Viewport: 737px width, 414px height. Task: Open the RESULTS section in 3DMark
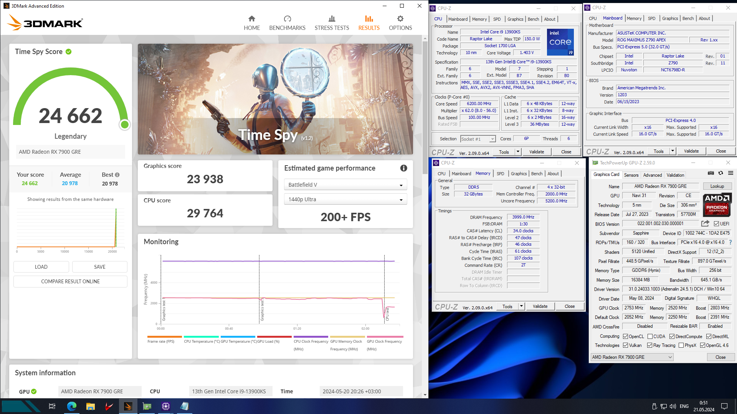369,23
